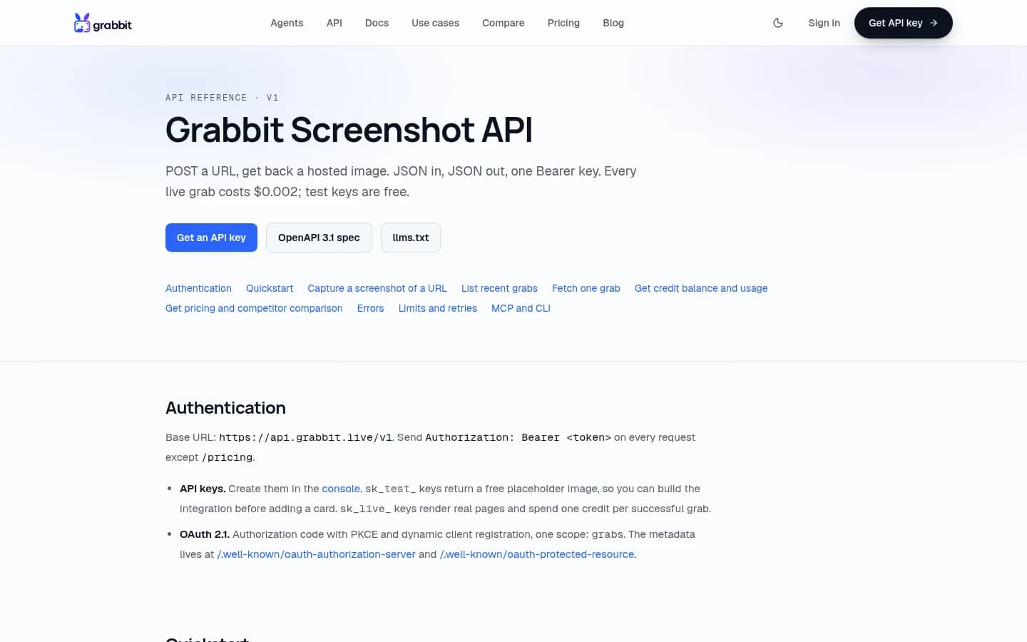Click the blue Get an API key button
The width and height of the screenshot is (1027, 642).
(x=211, y=238)
